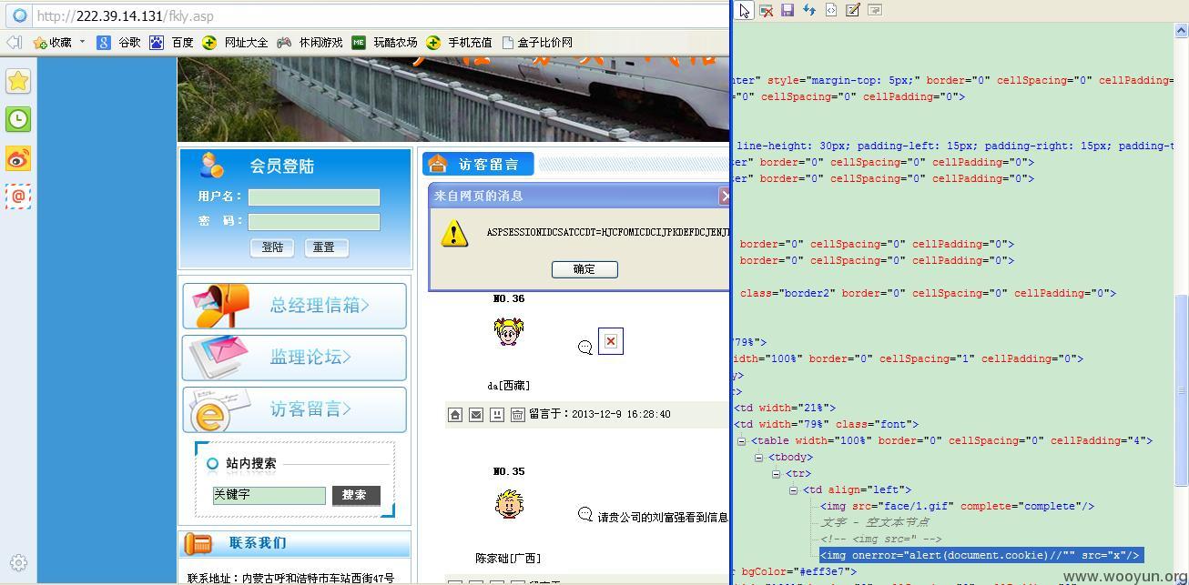Click the spiky-haired boy avatar of NO.35

(509, 504)
